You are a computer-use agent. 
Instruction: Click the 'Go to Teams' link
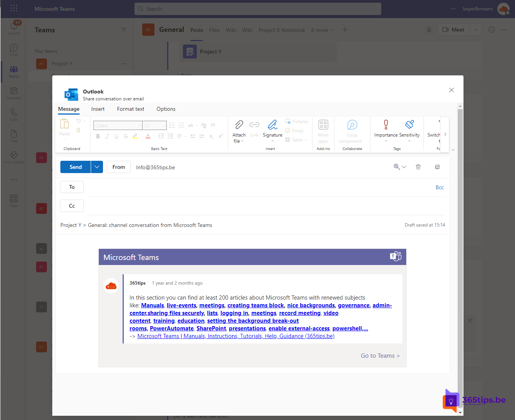pos(380,355)
